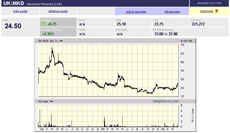The width and height of the screenshot is (230, 133).
Task: Click the 70 price axis label
Action: pos(182,45)
